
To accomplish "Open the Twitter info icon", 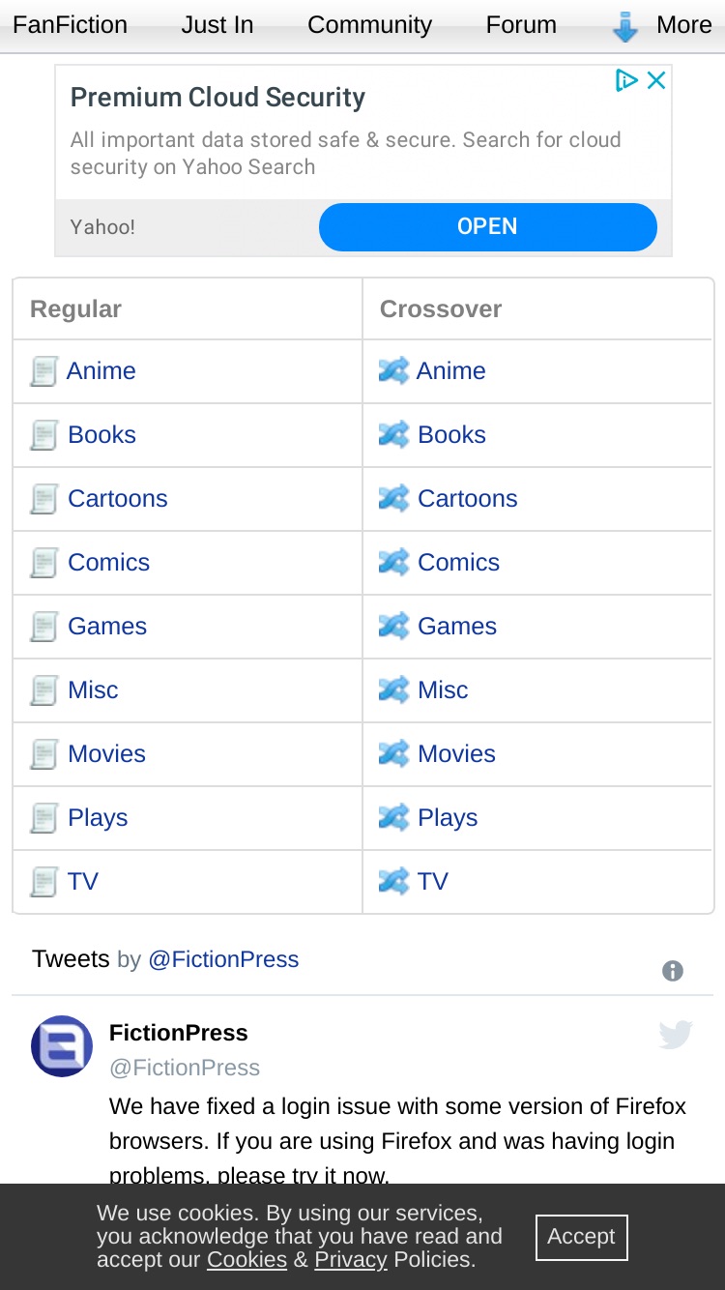I will coord(673,971).
